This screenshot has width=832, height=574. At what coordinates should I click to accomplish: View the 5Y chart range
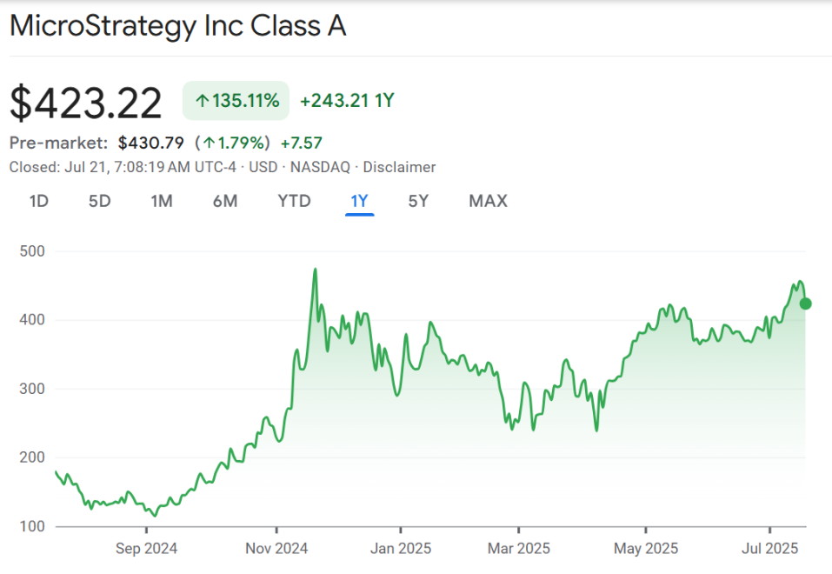coord(416,201)
